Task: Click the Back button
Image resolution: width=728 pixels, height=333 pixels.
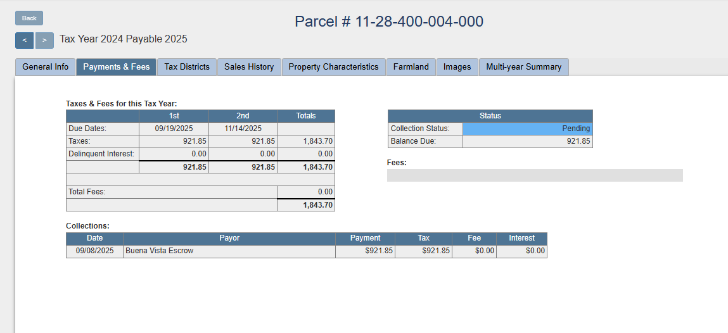Action: [x=29, y=18]
